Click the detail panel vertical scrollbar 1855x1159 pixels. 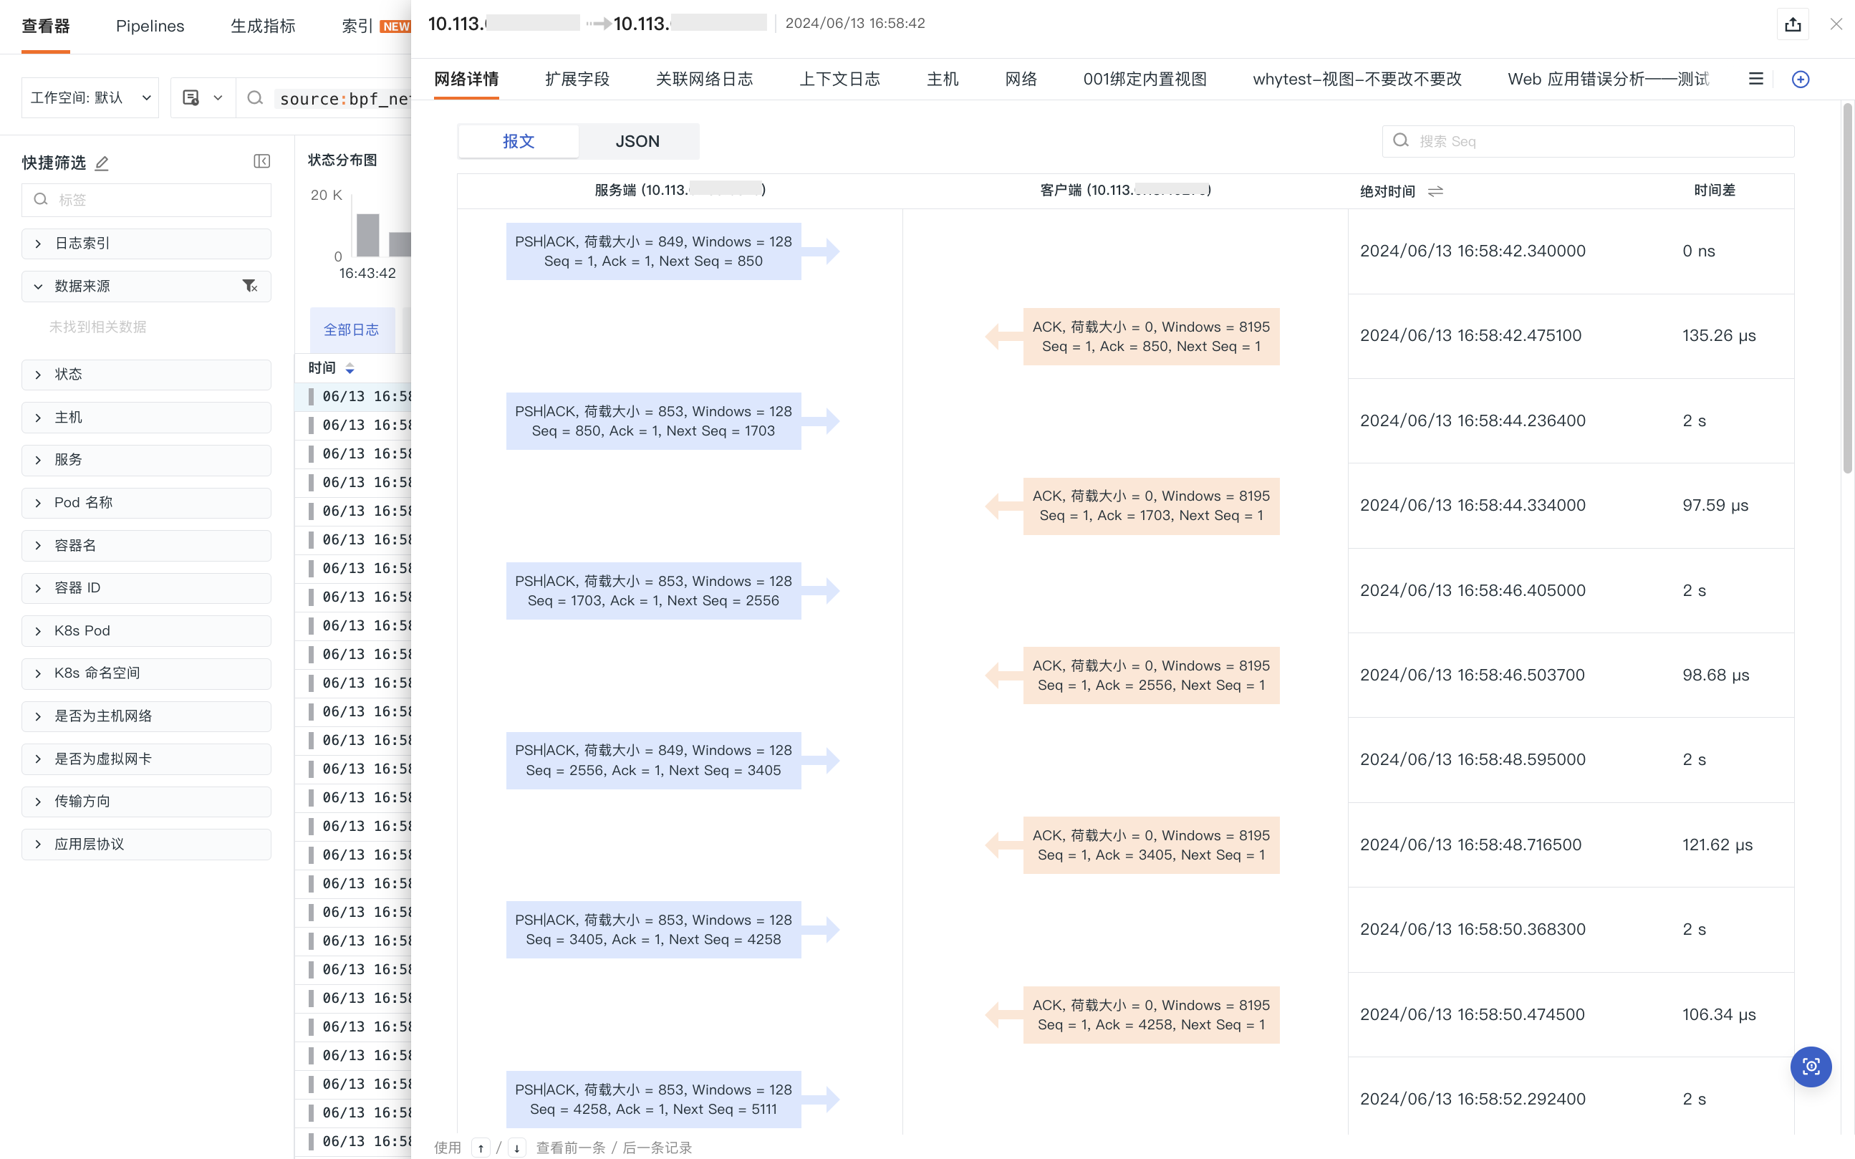click(x=1847, y=287)
